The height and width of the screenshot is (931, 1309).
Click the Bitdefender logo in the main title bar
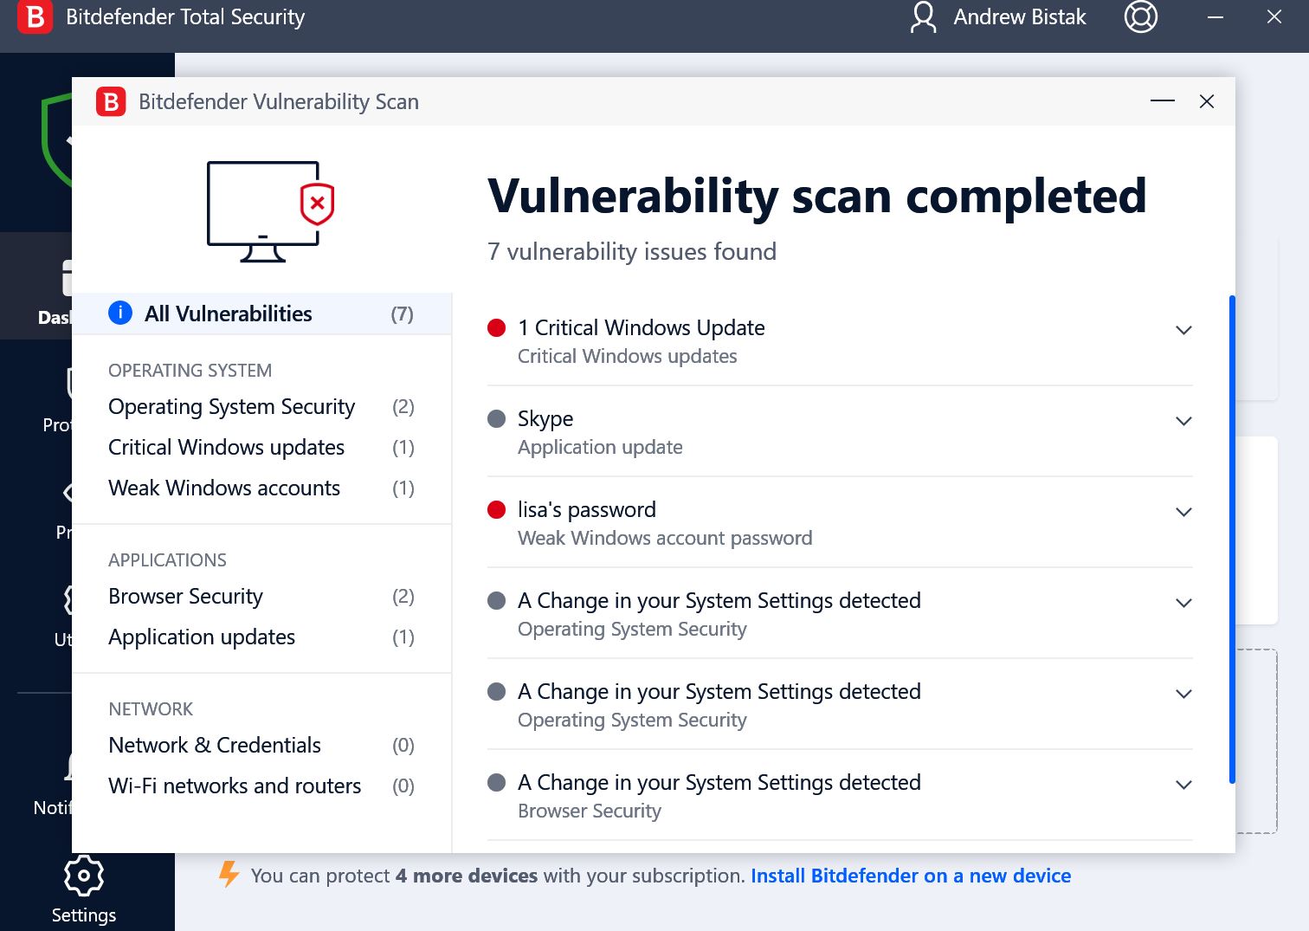35,16
